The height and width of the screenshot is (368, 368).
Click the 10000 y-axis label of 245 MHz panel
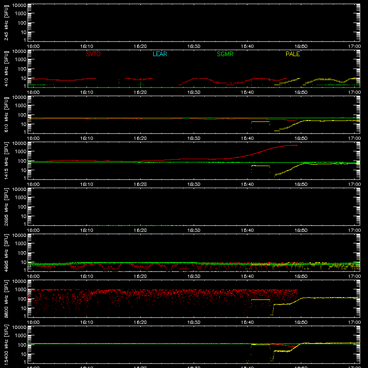[19, 6]
